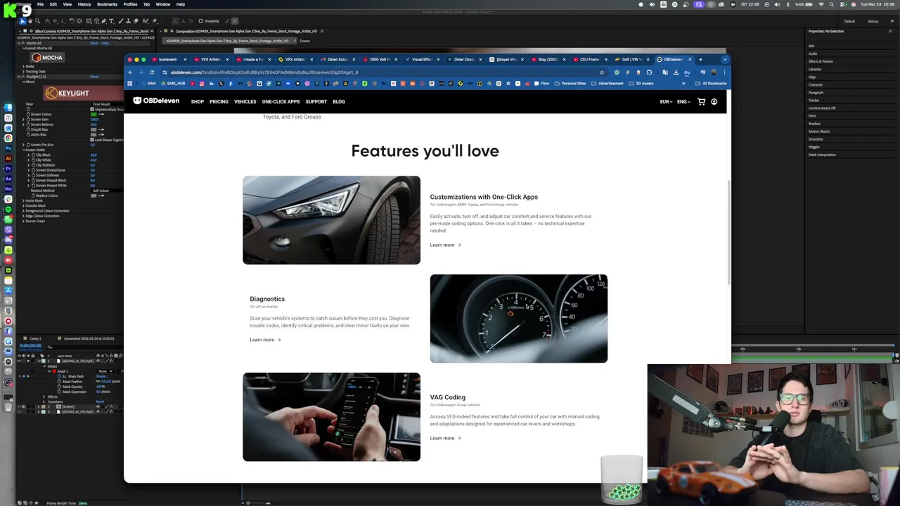Open Keylight View dropdown showing Final Result
Viewport: 900px width, 506px height.
point(107,104)
